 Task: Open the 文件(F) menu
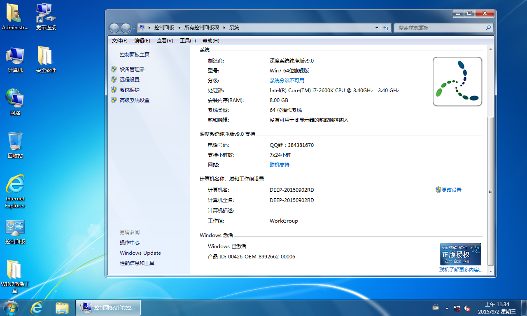click(119, 41)
